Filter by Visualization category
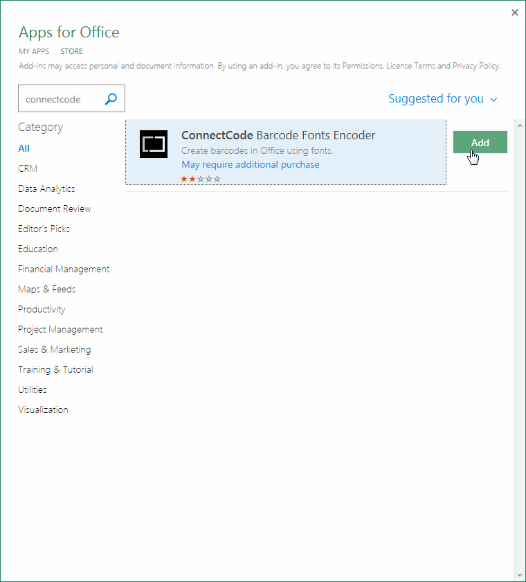The image size is (526, 582). [x=43, y=409]
